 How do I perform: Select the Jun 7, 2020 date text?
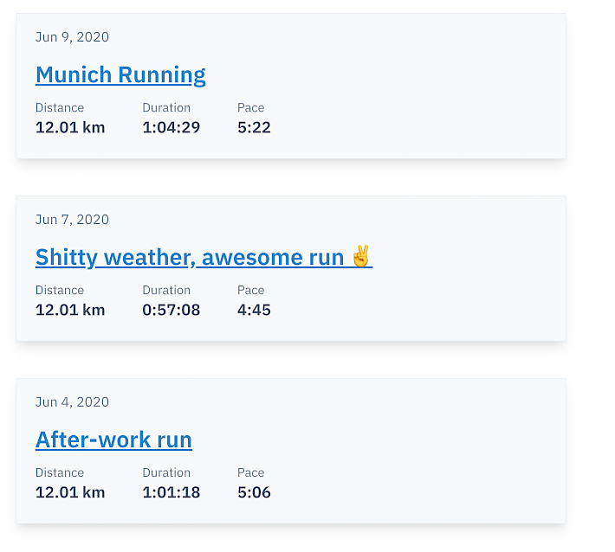[72, 220]
